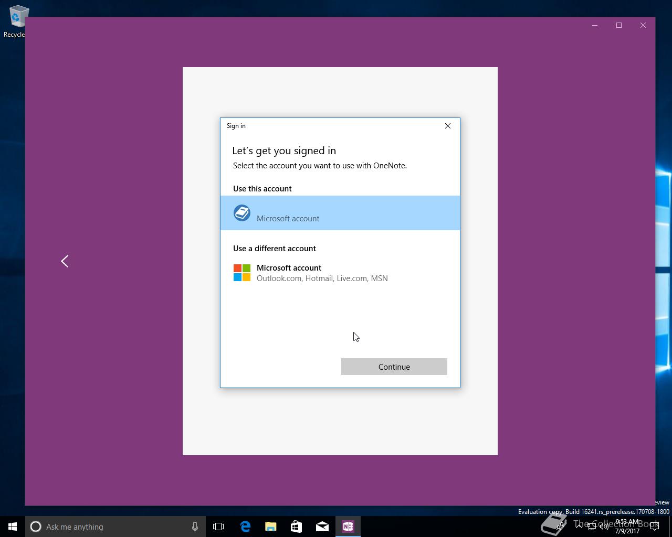The height and width of the screenshot is (537, 672).
Task: Go back using the left arrow in OneNote
Action: coord(65,261)
